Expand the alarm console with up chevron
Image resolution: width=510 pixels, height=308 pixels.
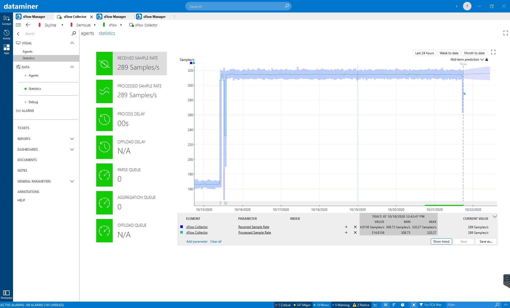pos(505,305)
